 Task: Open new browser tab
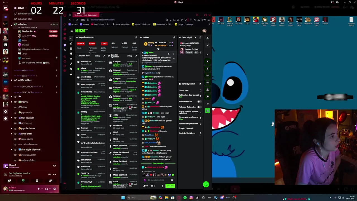click(x=101, y=15)
